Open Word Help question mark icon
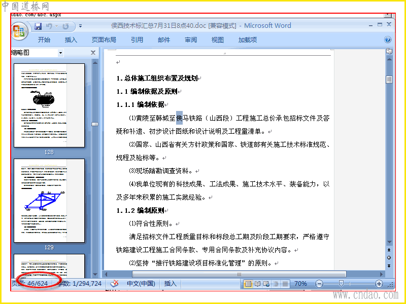 click(388, 40)
